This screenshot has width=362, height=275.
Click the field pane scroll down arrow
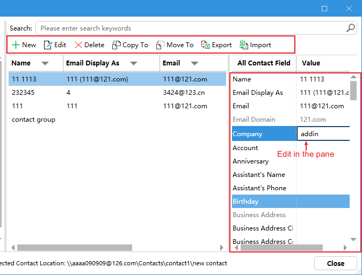click(x=353, y=239)
